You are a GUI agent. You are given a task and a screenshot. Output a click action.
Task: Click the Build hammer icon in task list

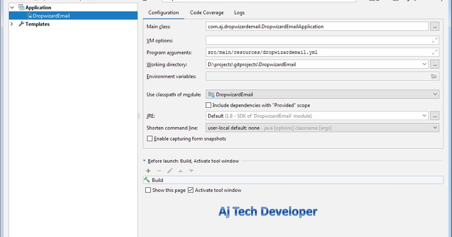pyautogui.click(x=147, y=180)
